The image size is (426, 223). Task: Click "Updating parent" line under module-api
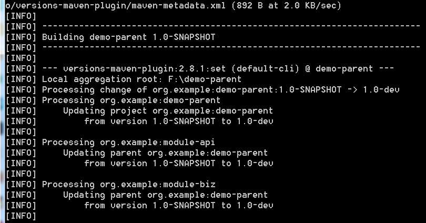click(x=165, y=153)
